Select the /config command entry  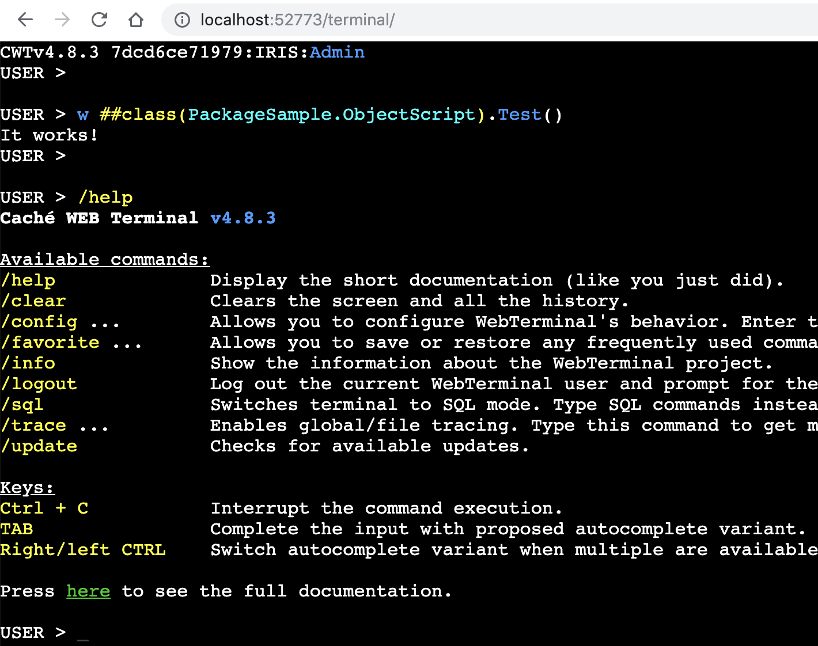coord(39,322)
